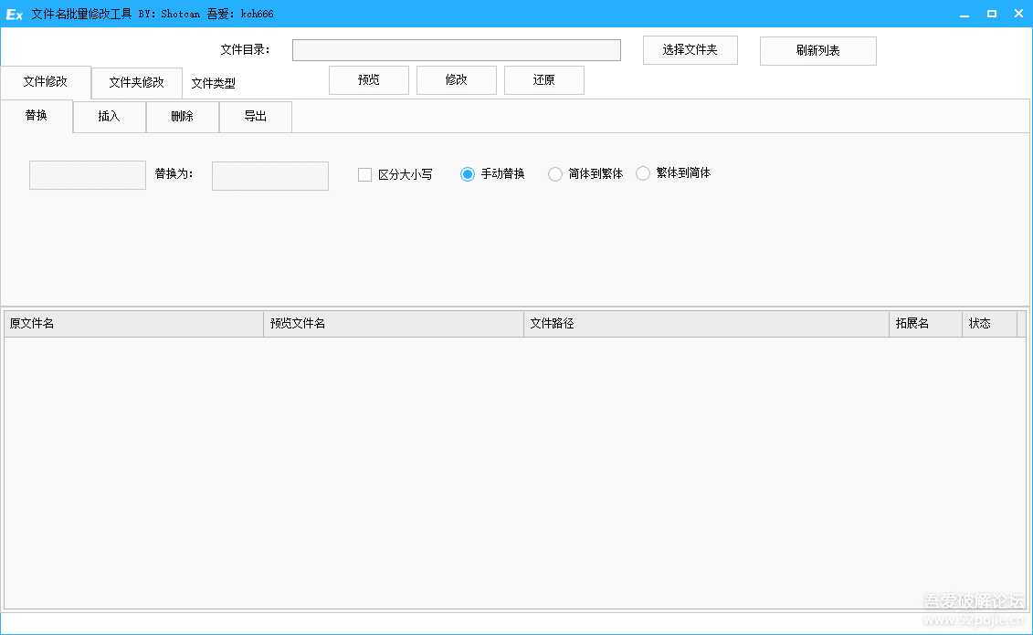The width and height of the screenshot is (1033, 635).
Task: Click the search text field left of 替换为
Action: tap(87, 175)
